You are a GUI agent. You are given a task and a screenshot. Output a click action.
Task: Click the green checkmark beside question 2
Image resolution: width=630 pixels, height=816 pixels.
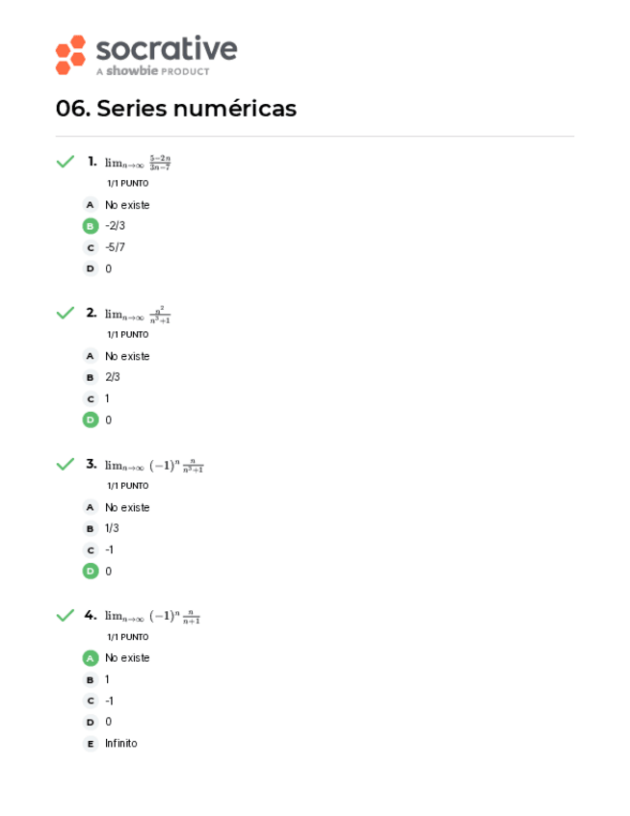coord(66,313)
